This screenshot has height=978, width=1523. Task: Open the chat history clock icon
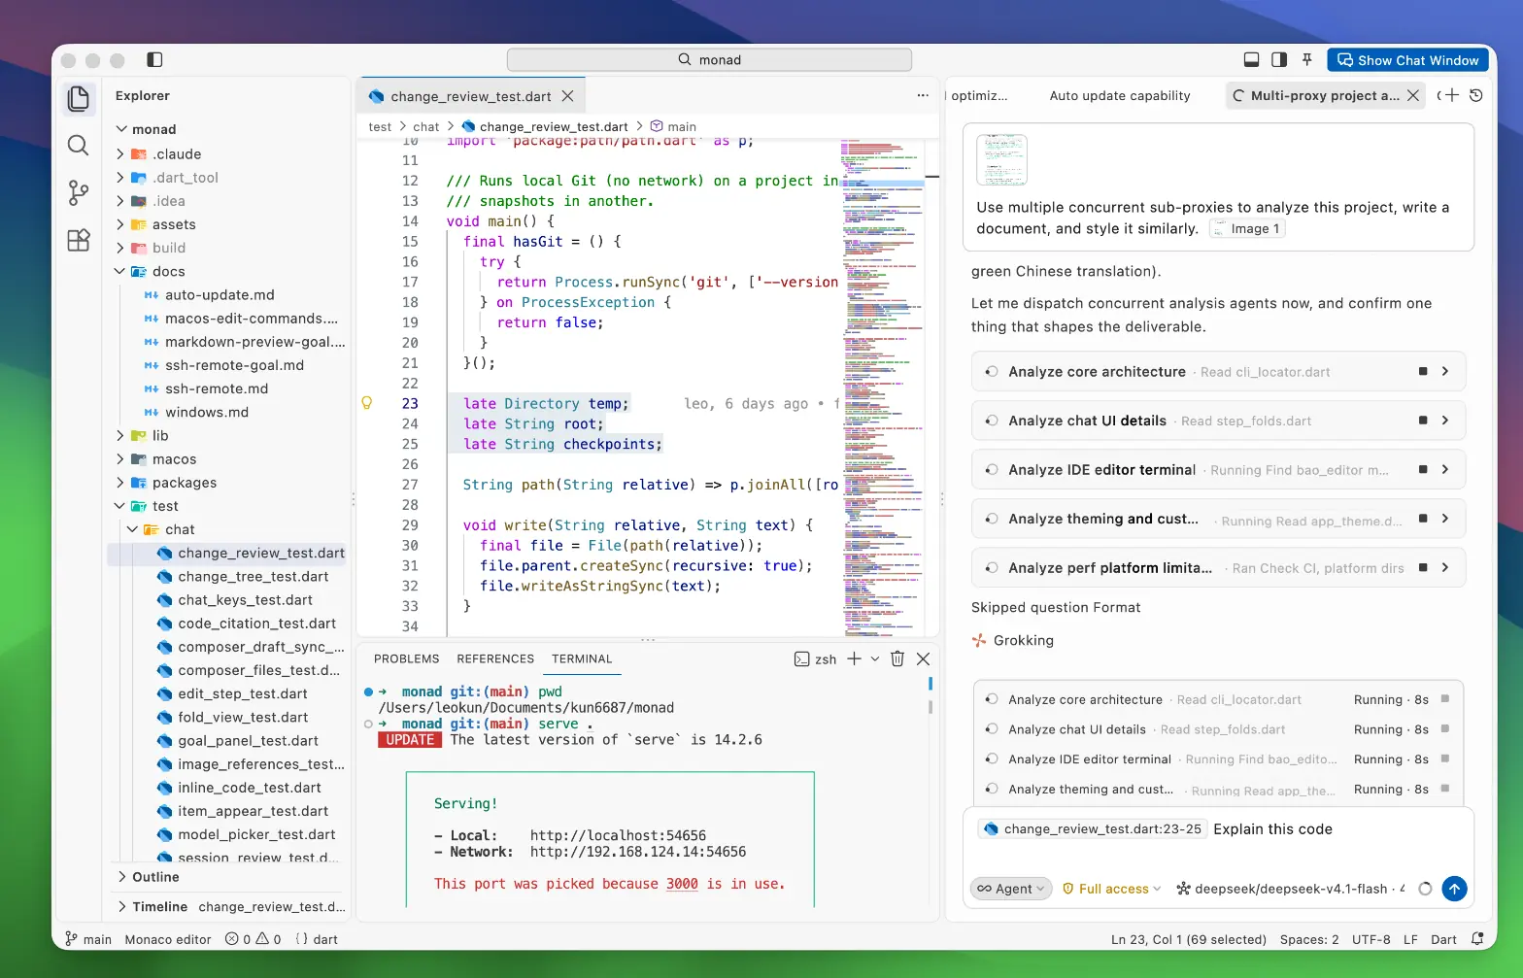[x=1475, y=95]
